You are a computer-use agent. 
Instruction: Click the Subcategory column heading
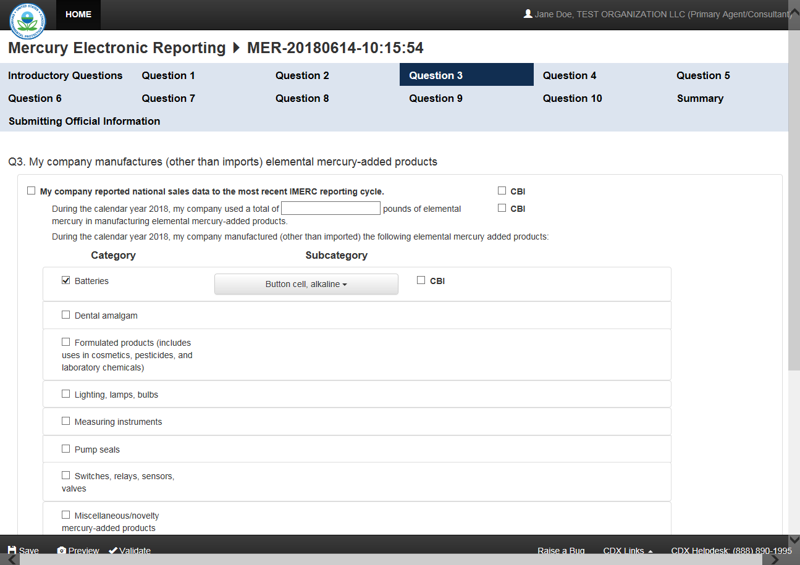336,255
